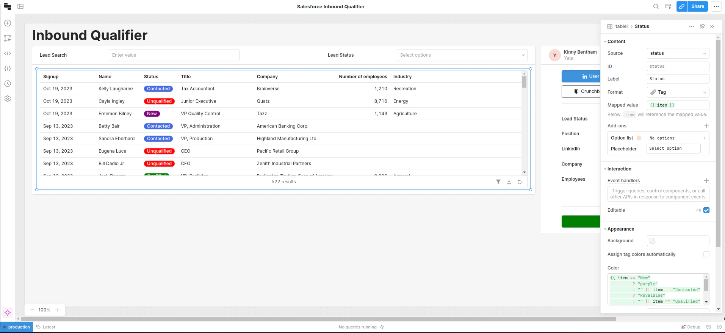This screenshot has width=725, height=333.
Task: Zoom out the canvas with minus
Action: click(x=32, y=310)
